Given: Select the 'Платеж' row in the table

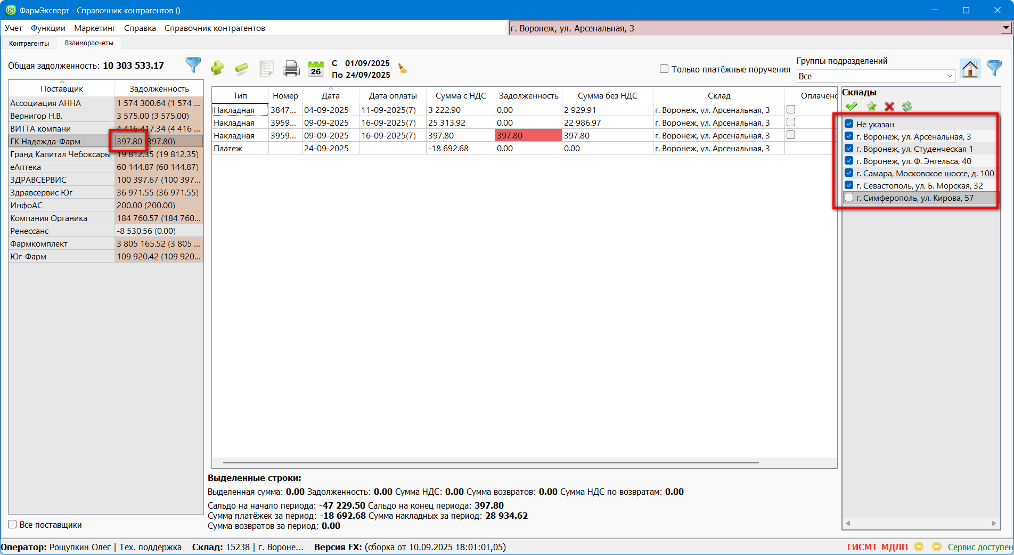Looking at the screenshot, I should [228, 149].
